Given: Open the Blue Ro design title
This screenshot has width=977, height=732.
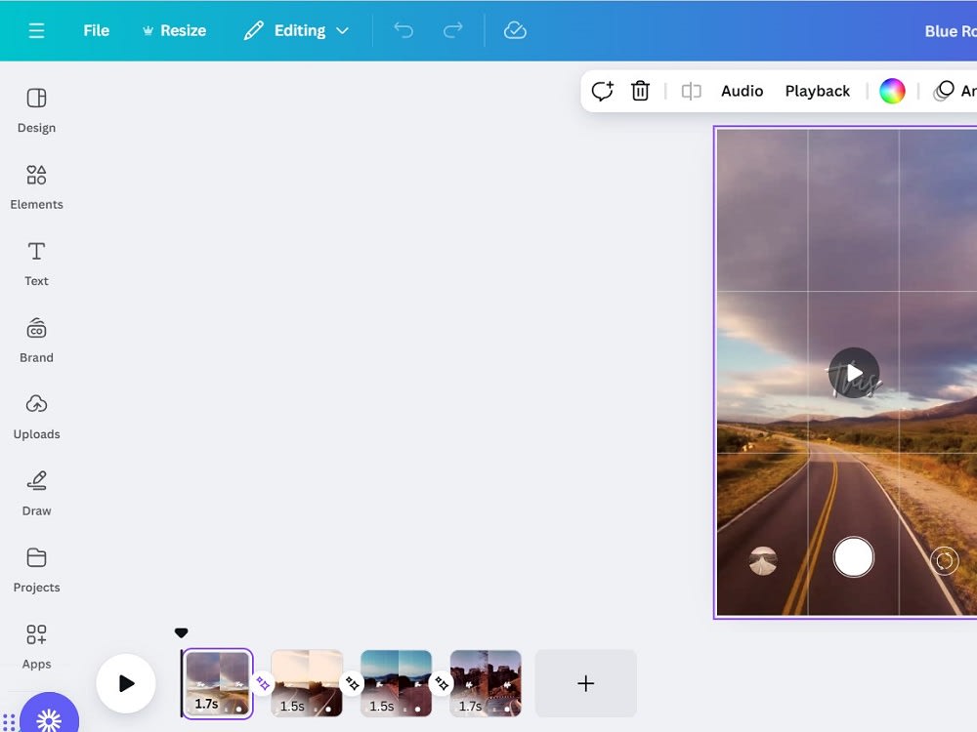Looking at the screenshot, I should pos(951,31).
